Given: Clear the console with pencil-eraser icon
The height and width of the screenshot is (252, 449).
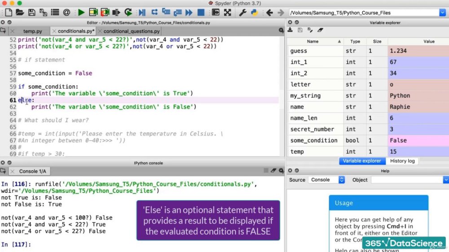Looking at the screenshot, I should coord(273,170).
